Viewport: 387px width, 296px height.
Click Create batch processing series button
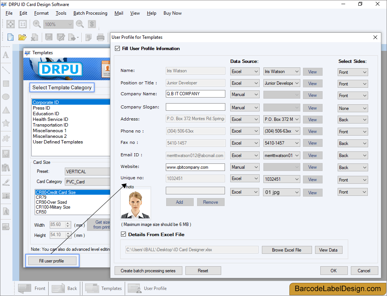(148, 271)
